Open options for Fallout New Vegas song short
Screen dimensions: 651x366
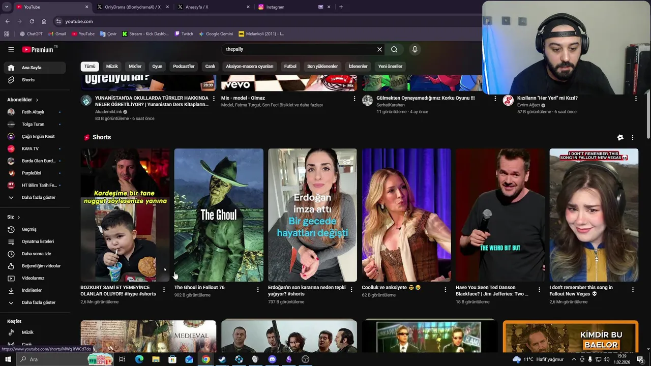point(633,290)
